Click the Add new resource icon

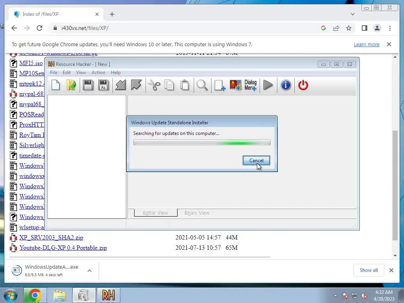(220, 85)
